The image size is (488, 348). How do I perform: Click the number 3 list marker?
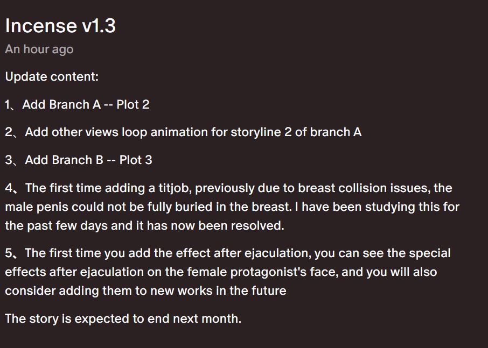9,160
